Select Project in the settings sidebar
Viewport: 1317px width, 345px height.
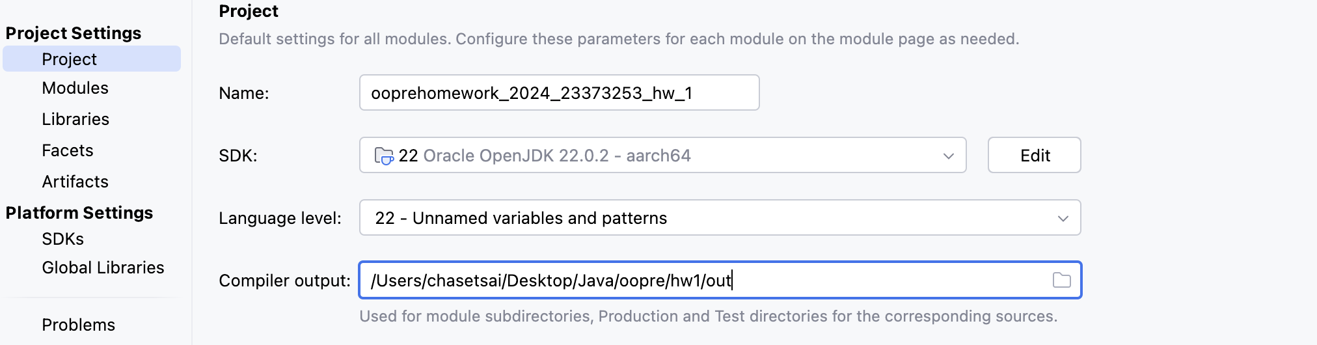click(92, 59)
